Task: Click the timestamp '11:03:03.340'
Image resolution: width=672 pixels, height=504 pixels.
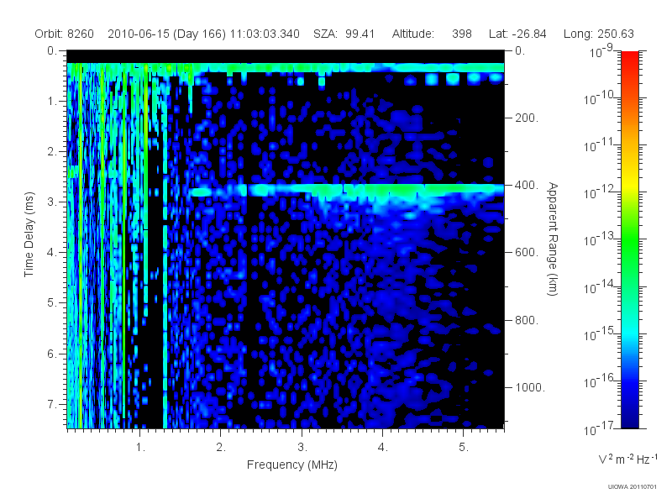Action: pos(265,34)
